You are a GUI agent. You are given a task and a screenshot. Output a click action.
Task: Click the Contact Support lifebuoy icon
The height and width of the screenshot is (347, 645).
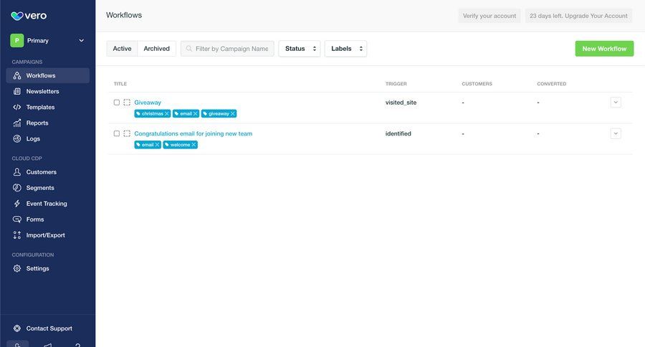[x=17, y=328]
